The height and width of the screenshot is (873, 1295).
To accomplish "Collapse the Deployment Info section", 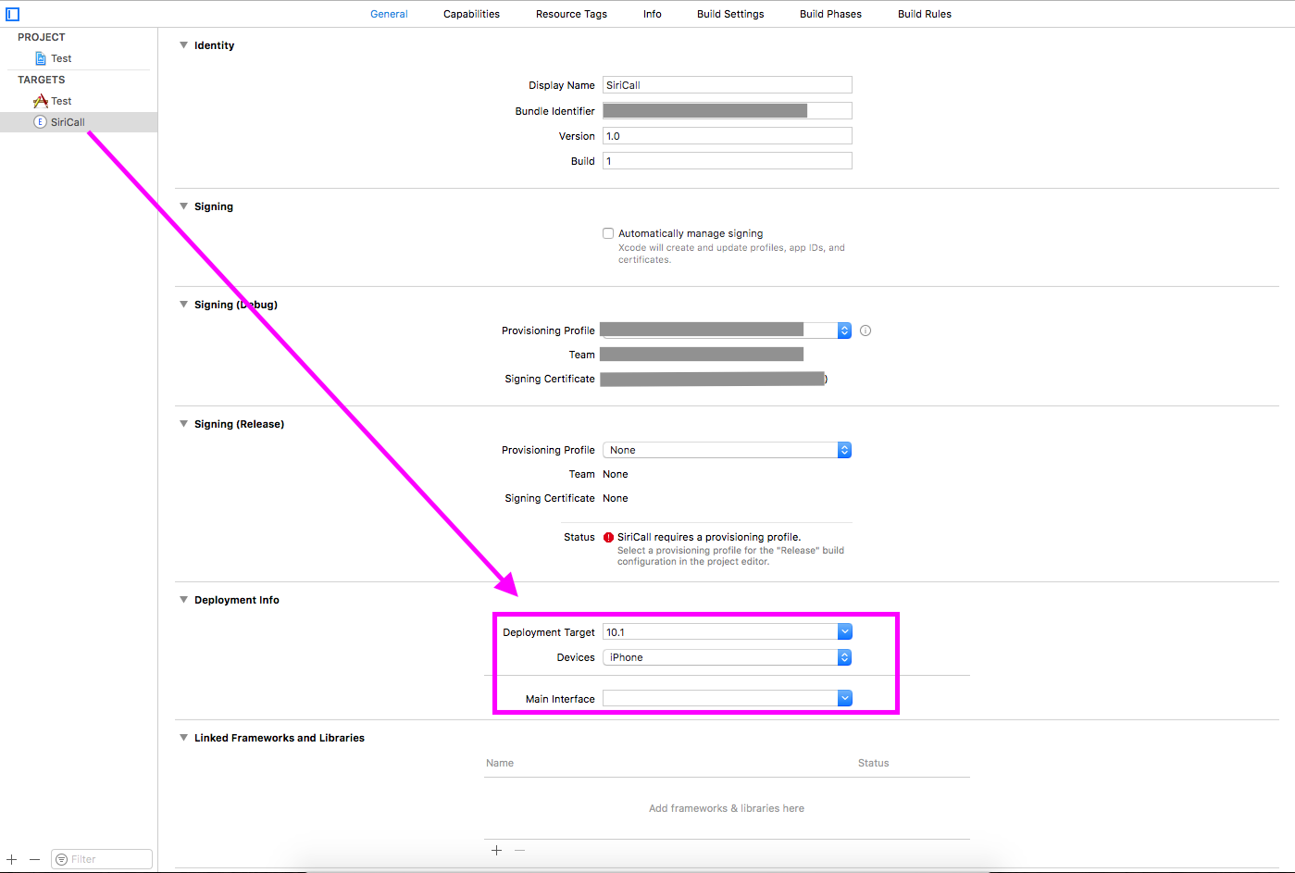I will [x=183, y=600].
